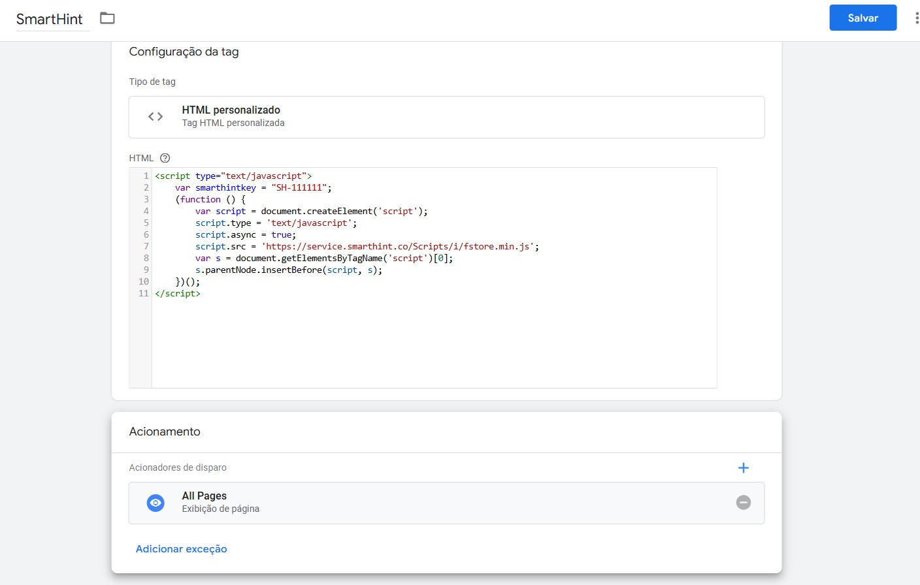Click the createElement('script') code line
The image size is (920, 585).
click(312, 211)
